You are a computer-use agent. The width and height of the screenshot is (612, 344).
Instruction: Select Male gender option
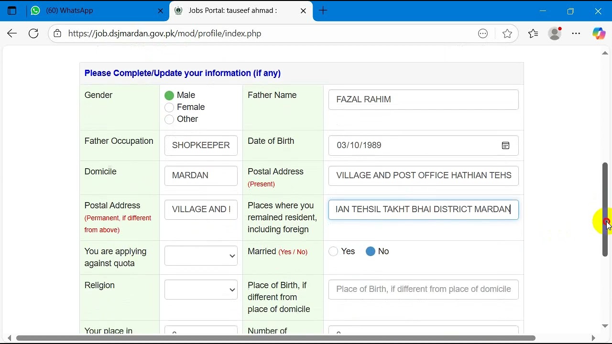click(x=169, y=96)
